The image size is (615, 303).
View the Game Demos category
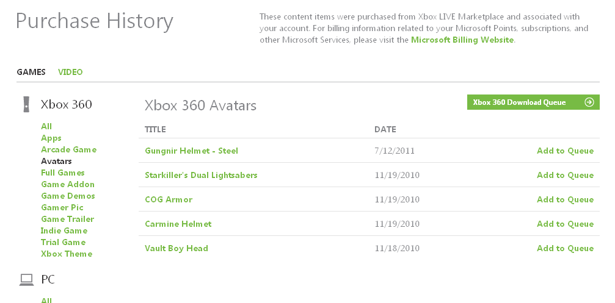tap(68, 196)
